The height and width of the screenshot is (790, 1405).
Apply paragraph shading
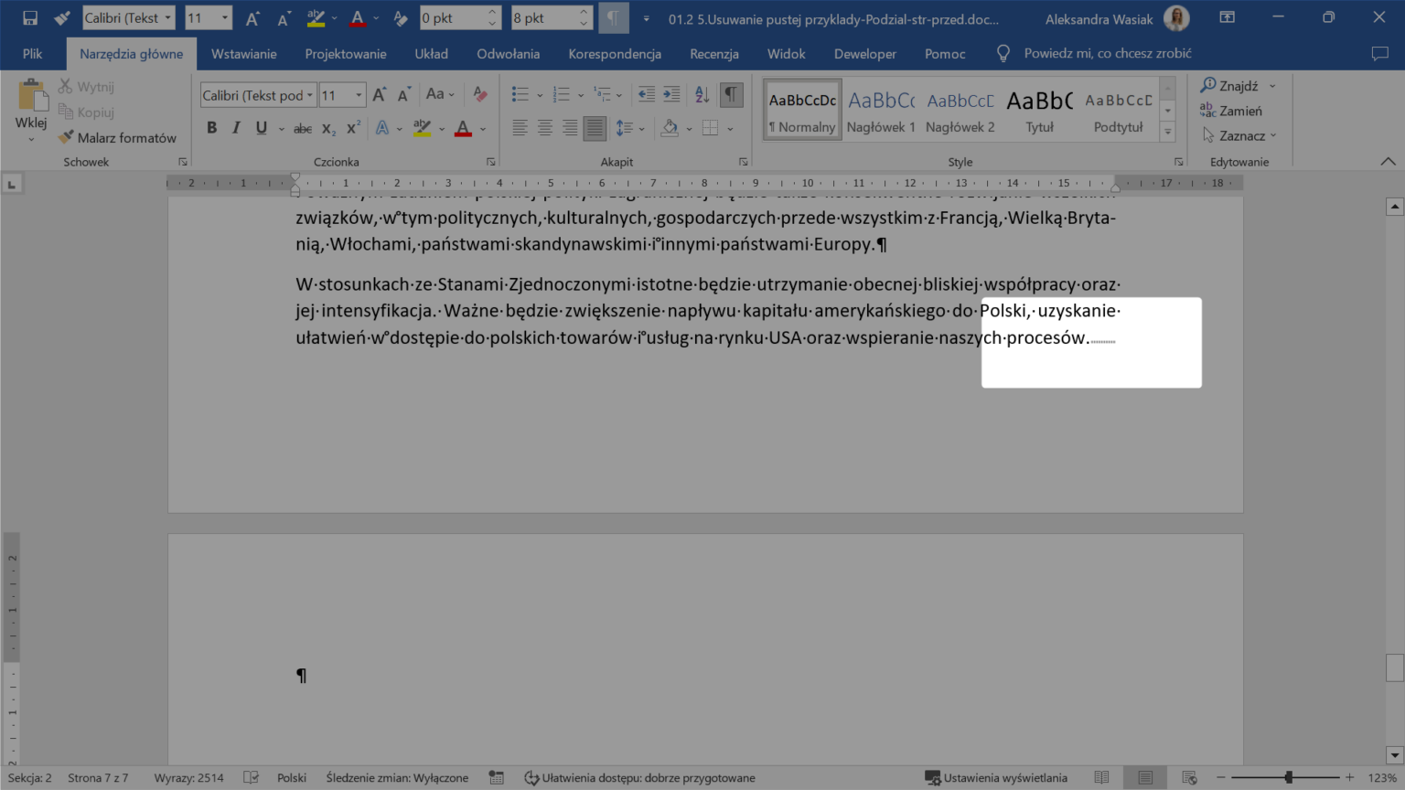tap(670, 128)
